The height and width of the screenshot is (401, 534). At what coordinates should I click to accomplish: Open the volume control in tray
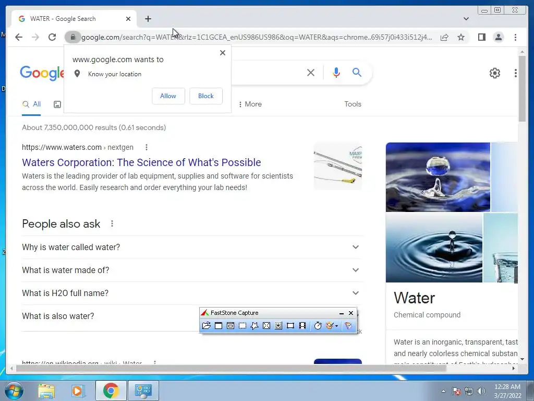[x=481, y=391]
